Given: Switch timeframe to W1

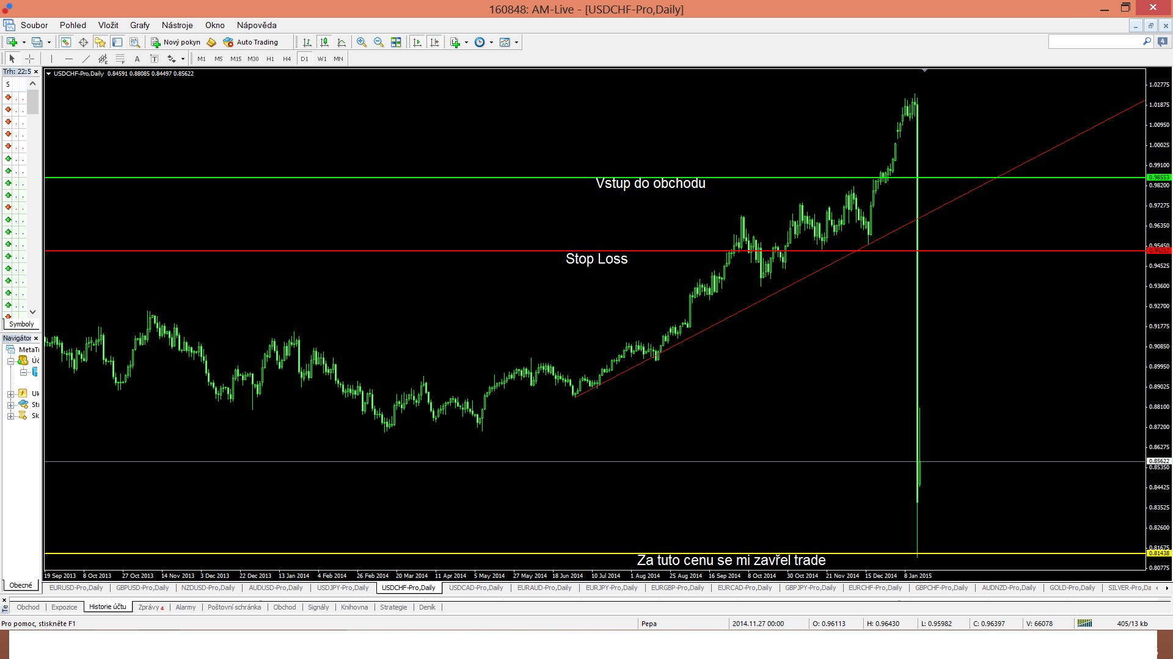Looking at the screenshot, I should coord(322,59).
